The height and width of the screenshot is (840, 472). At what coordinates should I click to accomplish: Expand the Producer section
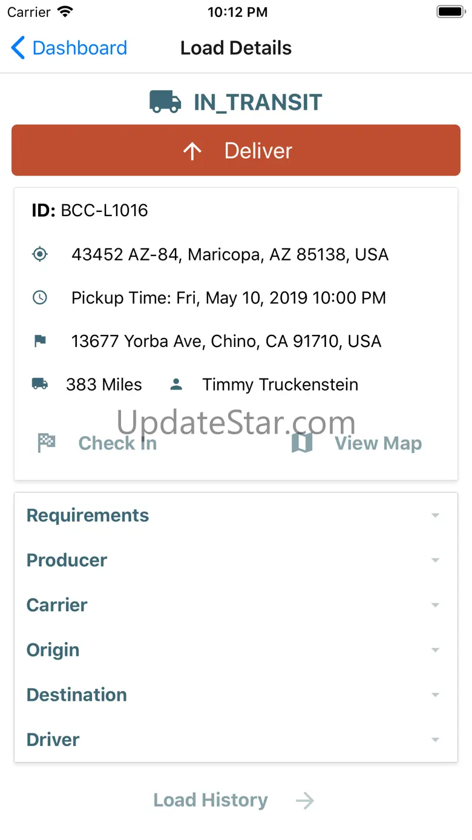(x=236, y=560)
